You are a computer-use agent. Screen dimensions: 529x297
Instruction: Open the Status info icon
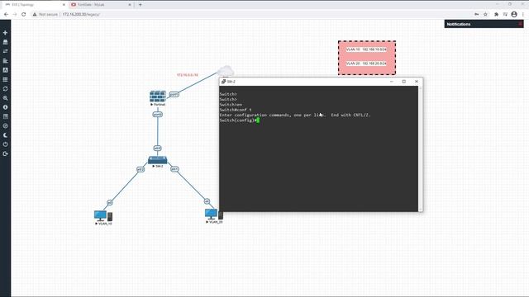pos(5,107)
